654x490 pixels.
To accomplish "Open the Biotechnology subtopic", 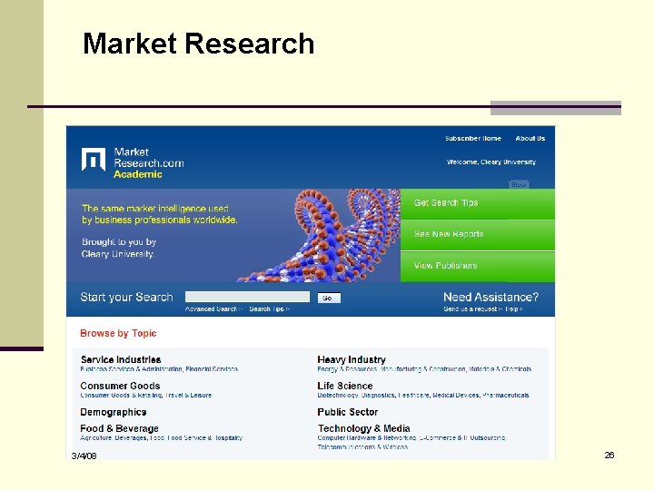I will (338, 396).
